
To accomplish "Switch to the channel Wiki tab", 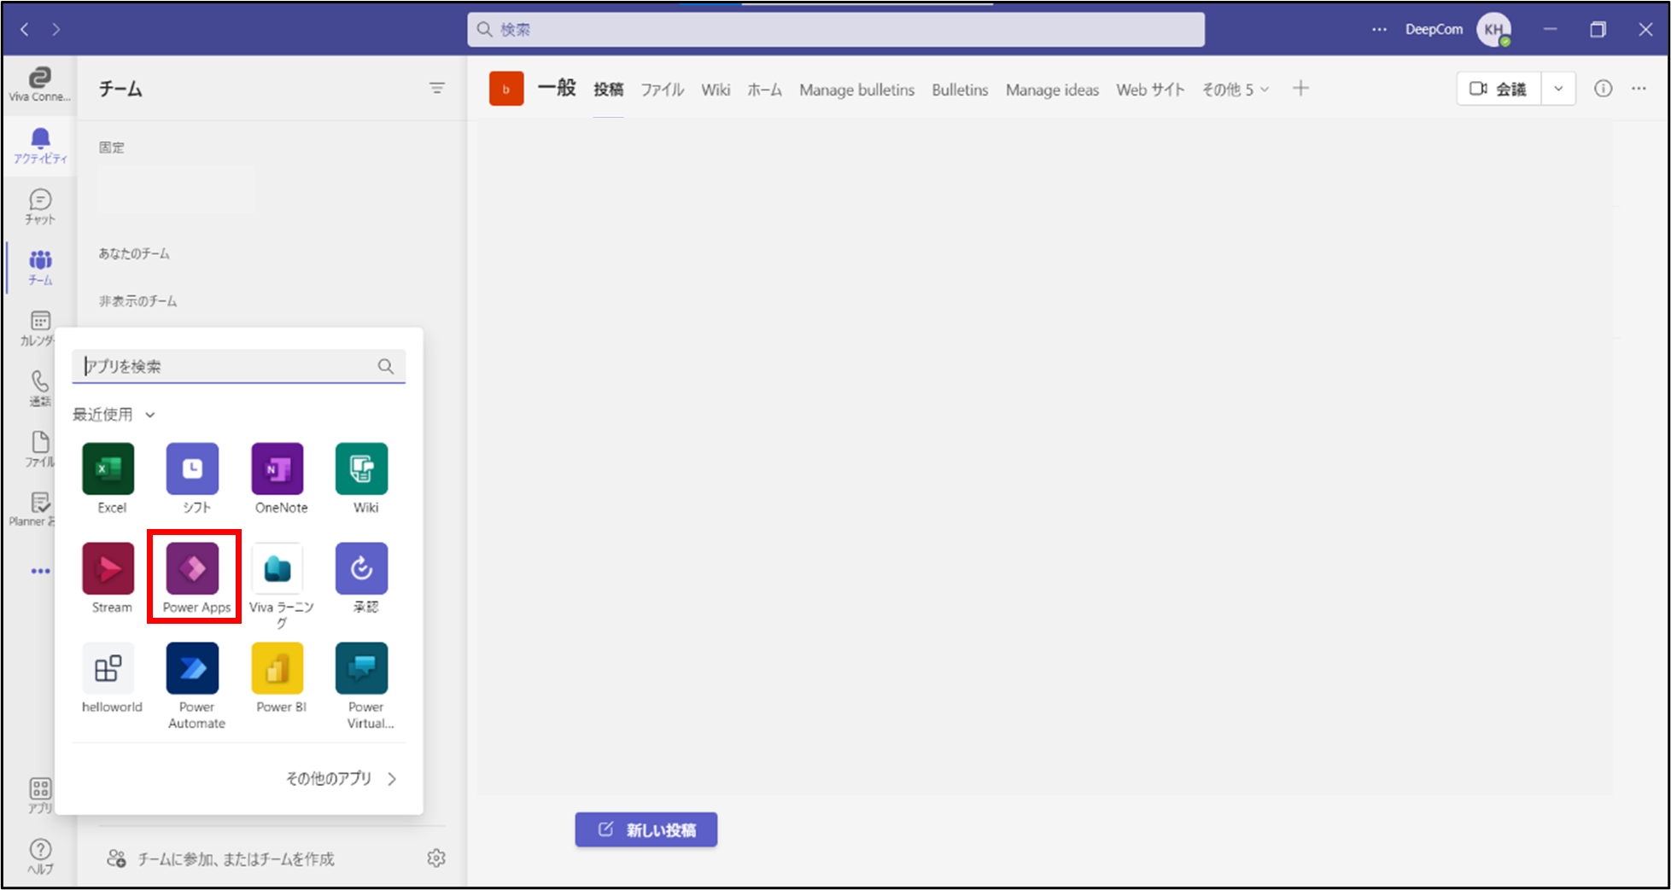I will pos(716,90).
